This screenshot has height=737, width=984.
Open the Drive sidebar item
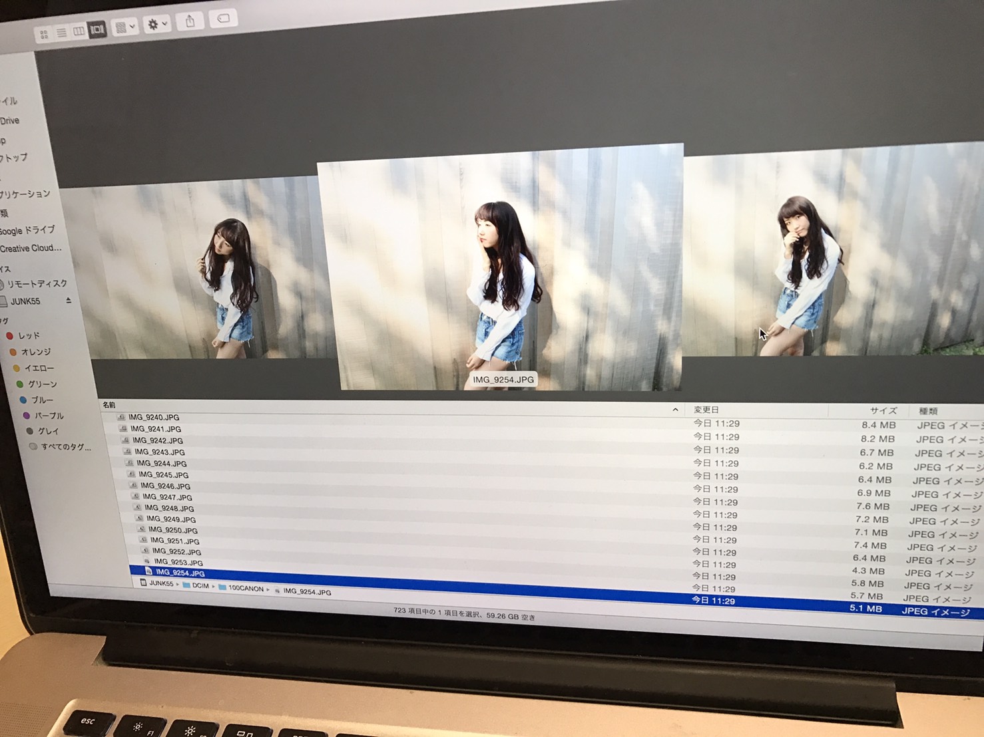click(x=10, y=121)
